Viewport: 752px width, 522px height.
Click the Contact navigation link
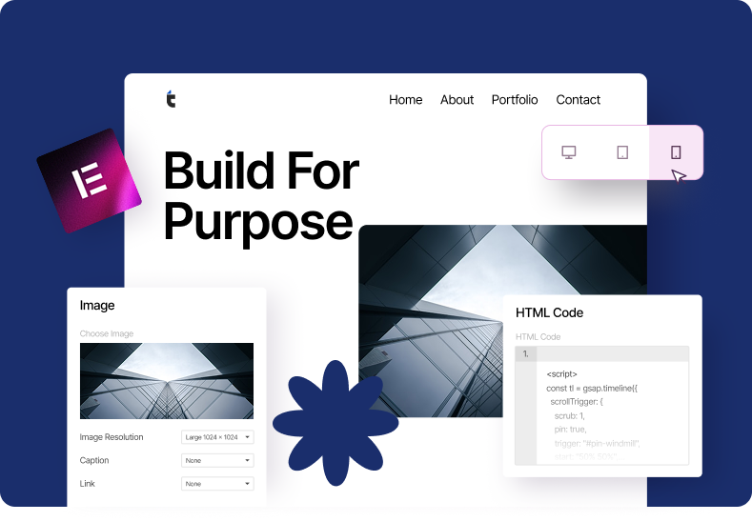click(x=578, y=100)
